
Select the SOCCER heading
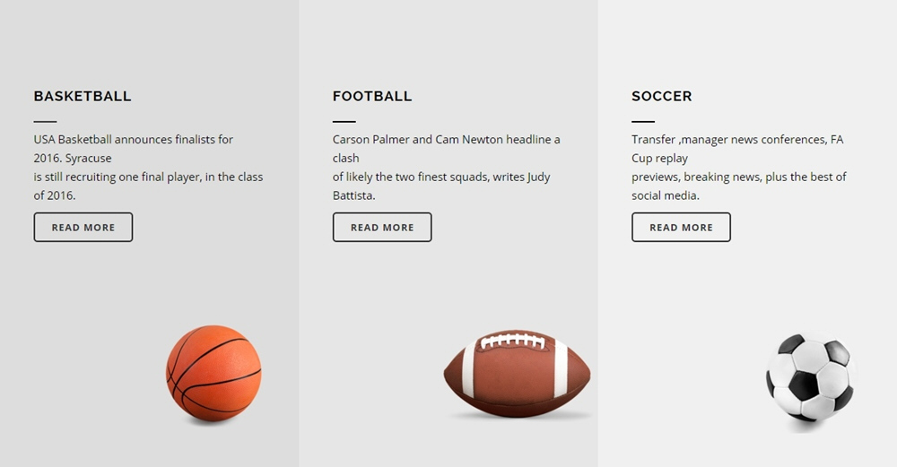[x=662, y=96]
